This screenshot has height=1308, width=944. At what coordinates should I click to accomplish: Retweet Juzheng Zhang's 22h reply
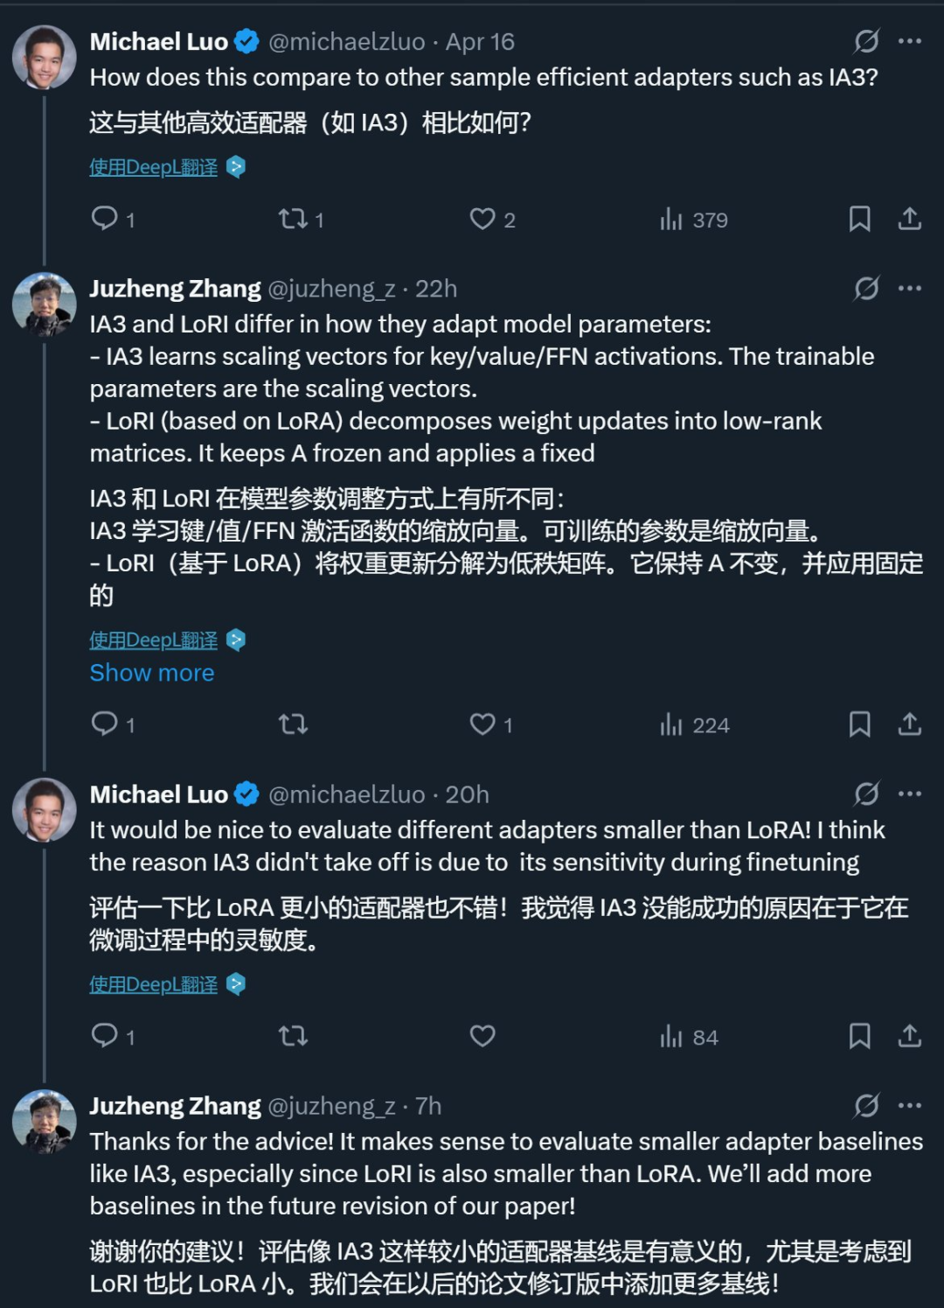tap(293, 724)
